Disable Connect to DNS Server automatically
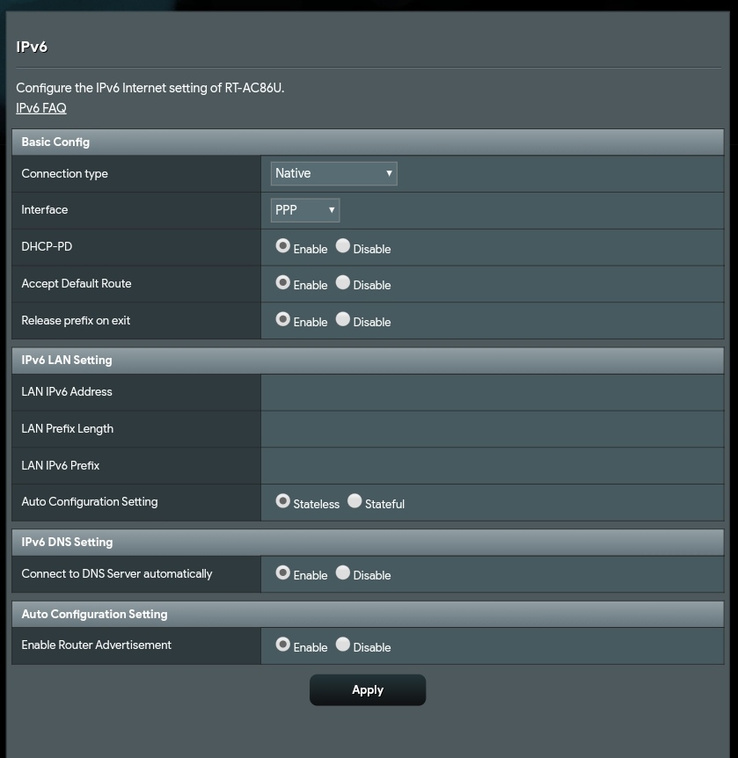The height and width of the screenshot is (758, 738). (x=343, y=572)
